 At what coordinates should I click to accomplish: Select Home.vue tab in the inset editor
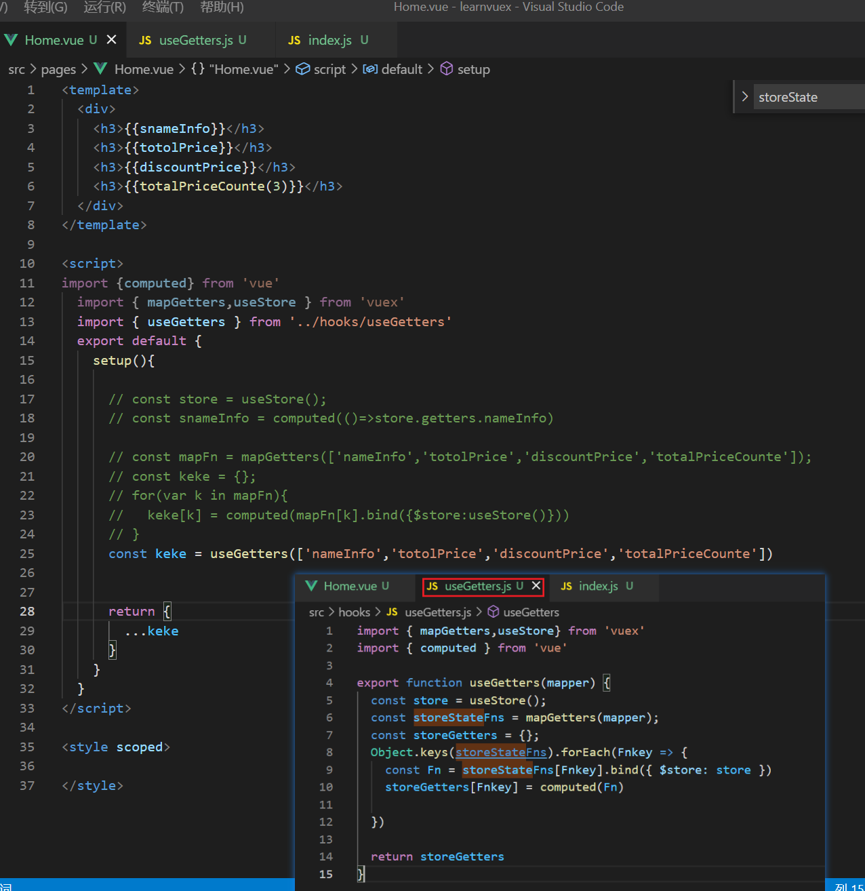pos(356,586)
